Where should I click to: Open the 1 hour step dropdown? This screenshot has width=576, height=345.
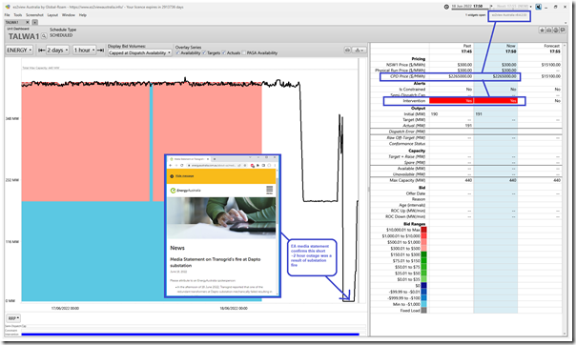coord(84,50)
